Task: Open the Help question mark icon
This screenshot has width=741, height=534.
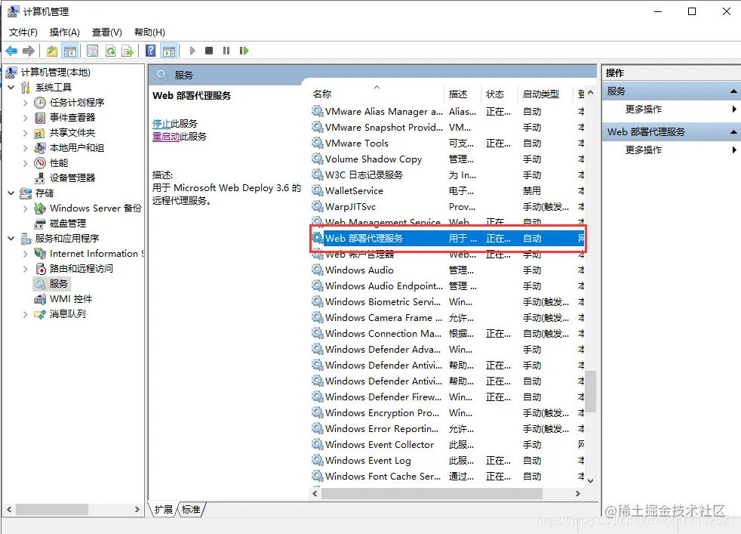Action: point(150,51)
